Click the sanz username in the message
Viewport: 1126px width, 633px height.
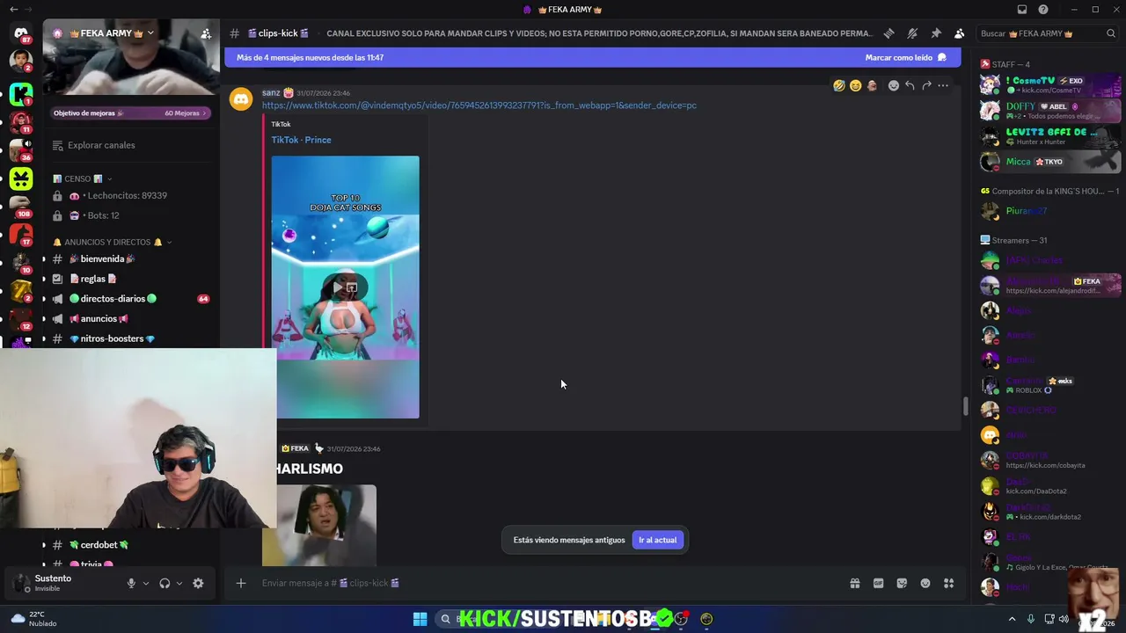(271, 92)
